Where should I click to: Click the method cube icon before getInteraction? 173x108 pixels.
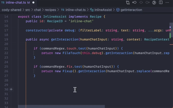pyautogui.click(x=118, y=10)
